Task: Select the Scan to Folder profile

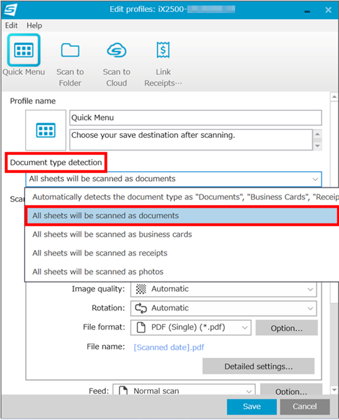Action: (70, 63)
